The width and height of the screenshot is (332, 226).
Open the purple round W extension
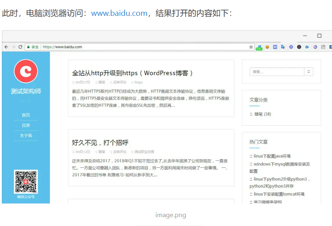315,47
